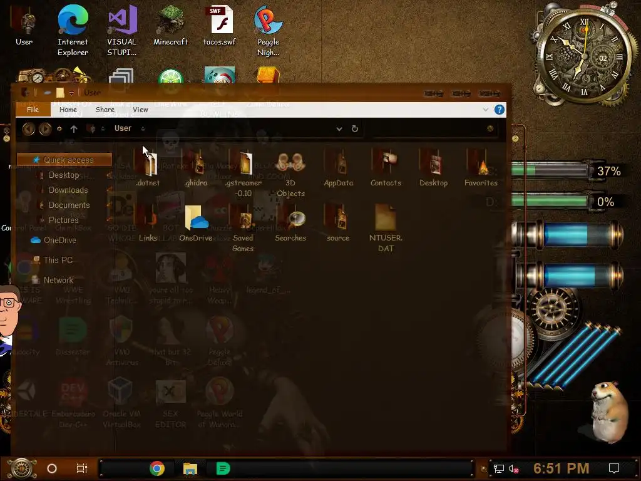Open Explorer help question mark
641x481 pixels.
tap(499, 110)
